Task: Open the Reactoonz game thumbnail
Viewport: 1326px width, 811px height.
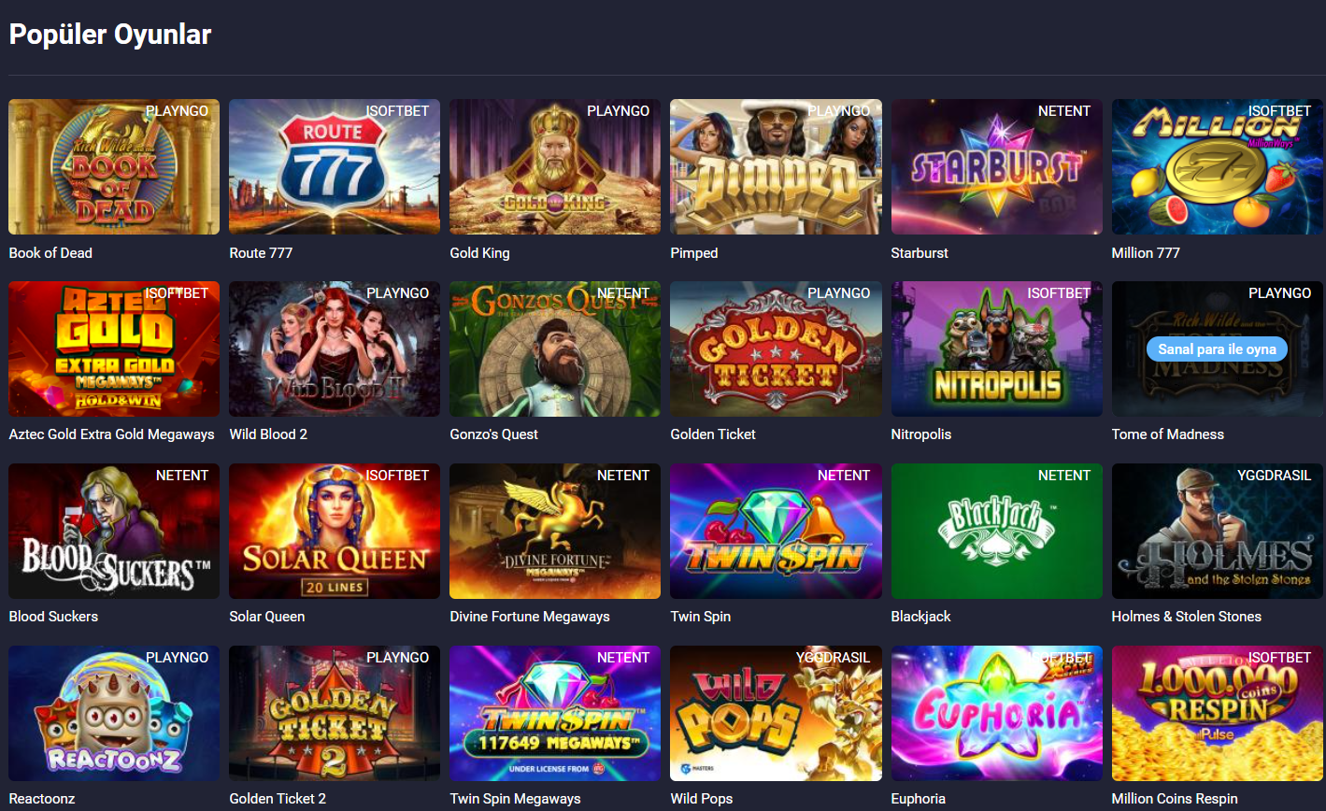Action: pos(114,713)
